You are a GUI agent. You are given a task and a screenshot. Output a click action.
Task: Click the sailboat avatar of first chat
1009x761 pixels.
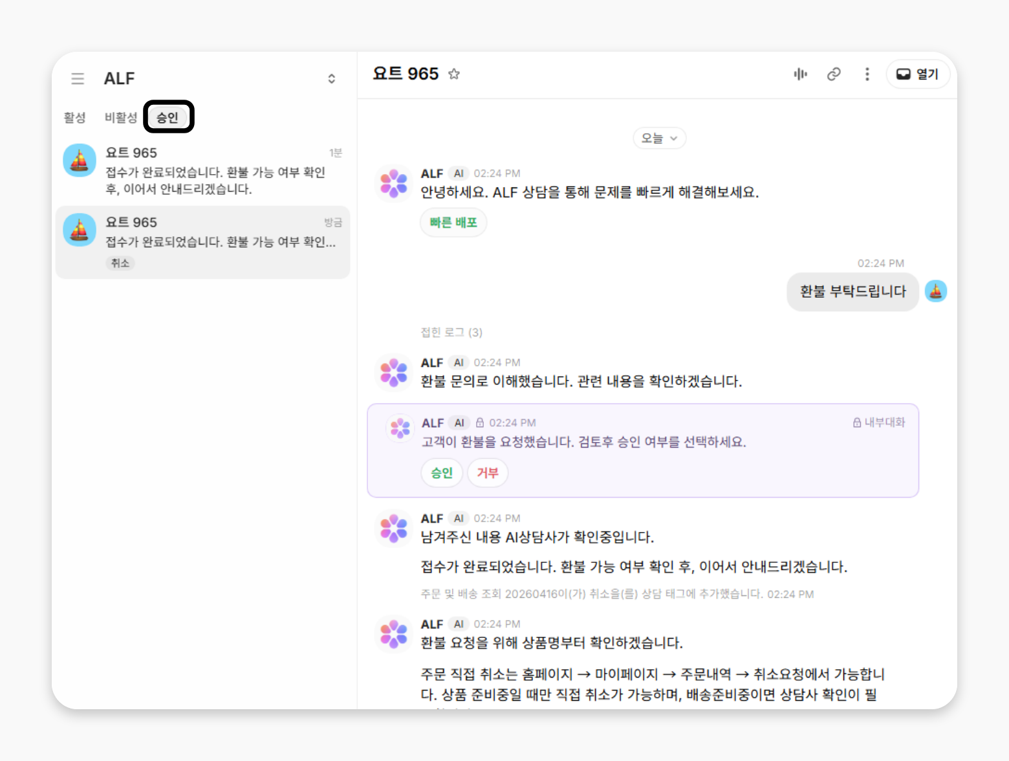point(80,160)
